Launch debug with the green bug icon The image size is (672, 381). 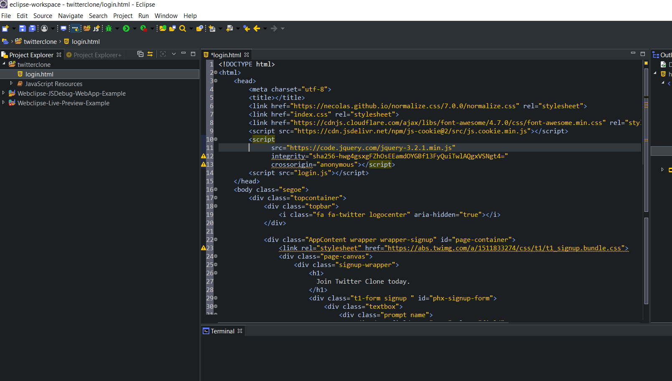click(x=109, y=28)
